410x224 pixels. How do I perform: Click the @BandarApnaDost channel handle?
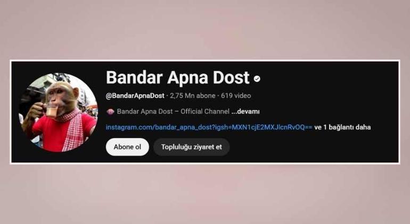(135, 96)
